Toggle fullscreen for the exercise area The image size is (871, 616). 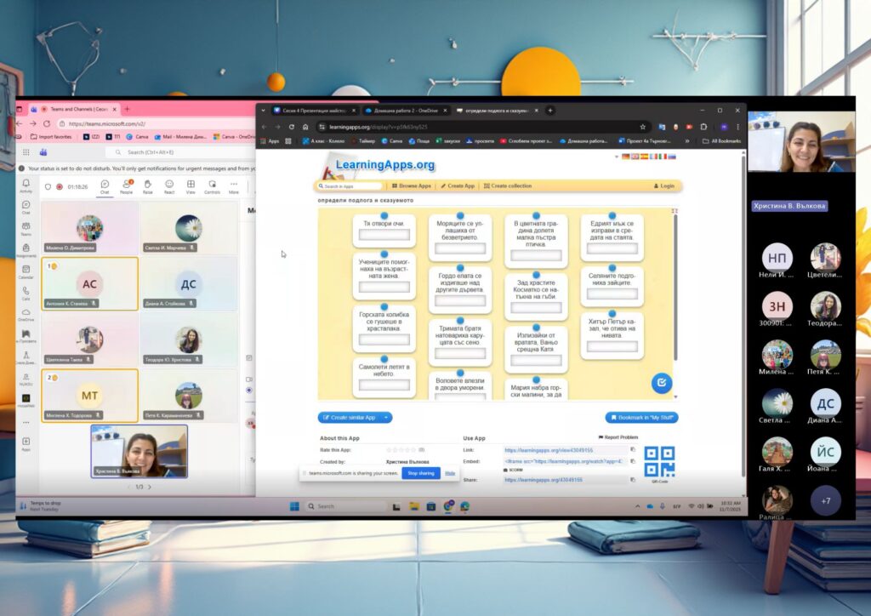674,210
